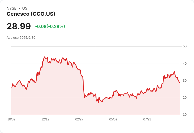Click the starting point of the price line
Image resolution: width=194 pixels, height=133 pixels.
pos(12,87)
